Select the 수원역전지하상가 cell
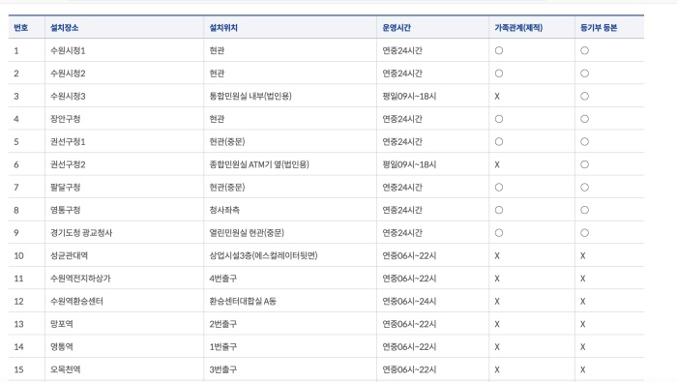Screen dimensions: 677x382 click(x=125, y=279)
